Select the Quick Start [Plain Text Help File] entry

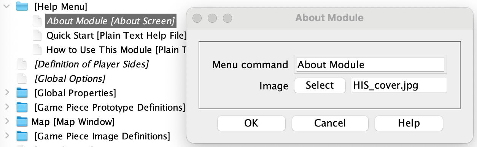click(x=116, y=35)
